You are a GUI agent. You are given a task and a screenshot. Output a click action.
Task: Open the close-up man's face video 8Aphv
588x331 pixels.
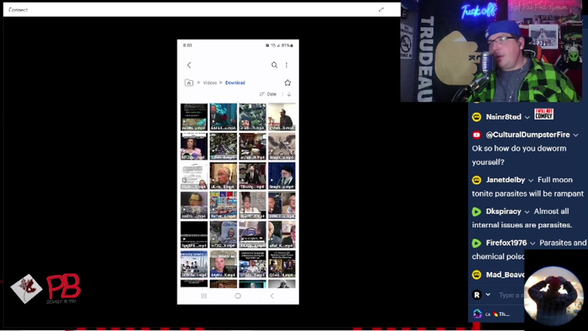click(x=223, y=264)
